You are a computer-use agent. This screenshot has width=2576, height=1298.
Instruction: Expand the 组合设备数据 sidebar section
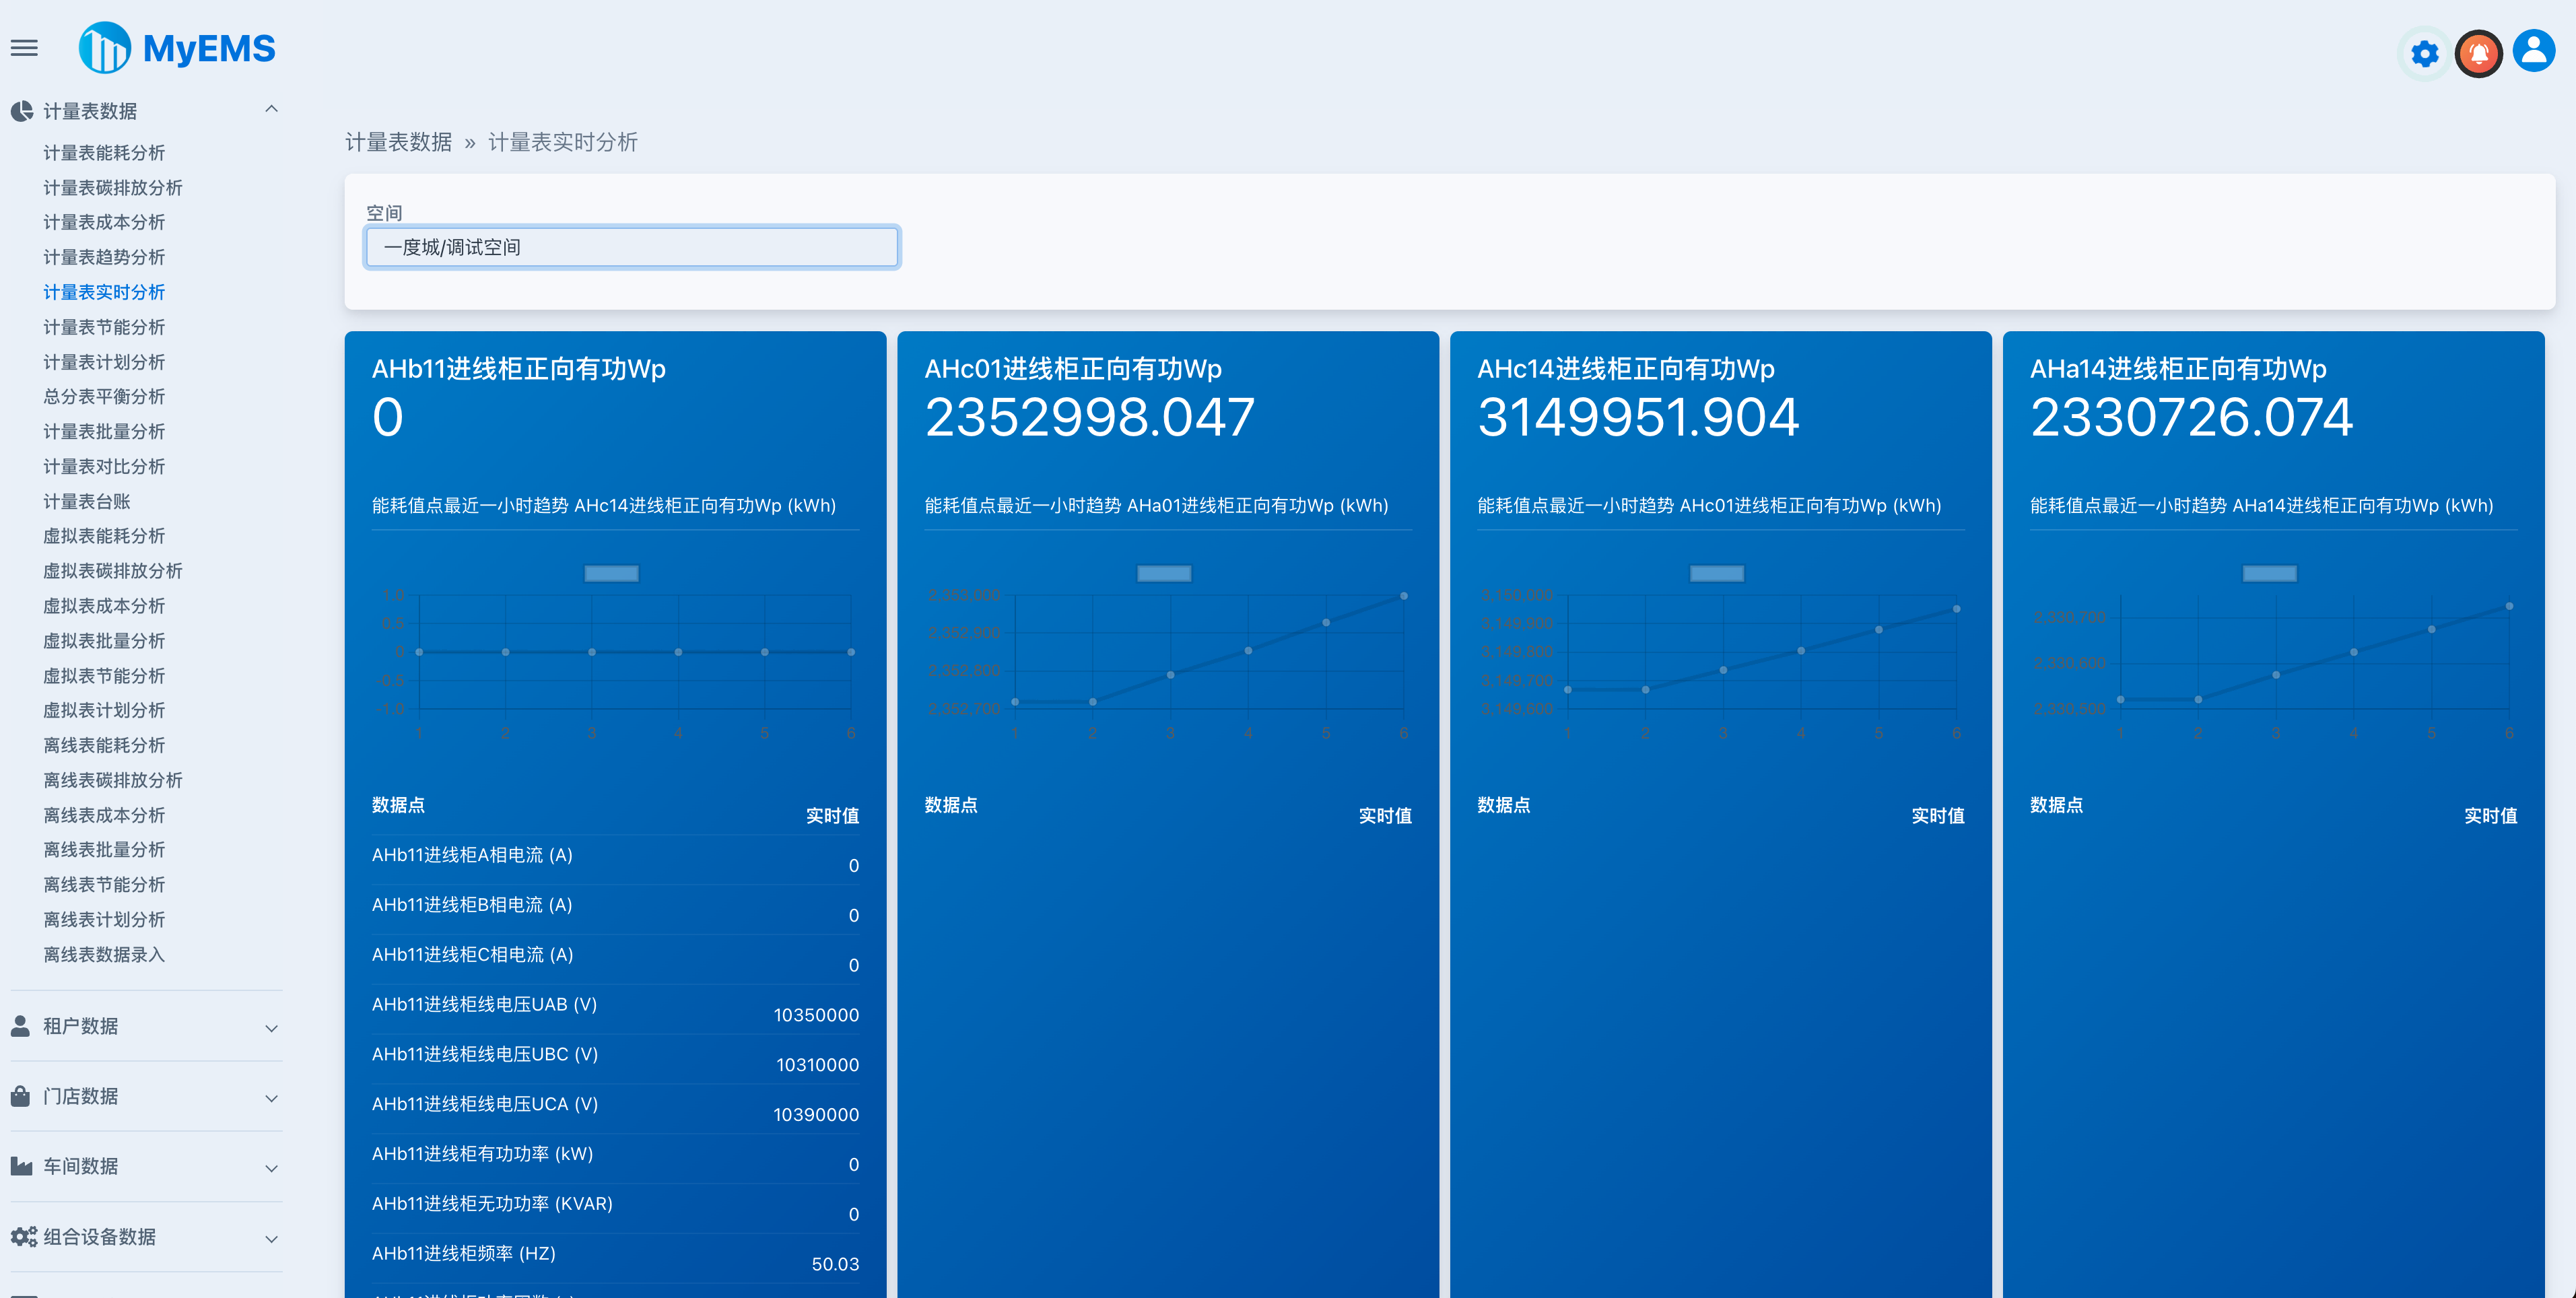(x=271, y=1238)
